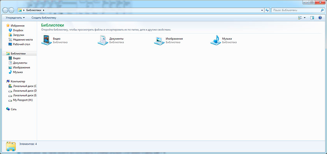
Task: Click the Загрузки label in favorites
Action: [19, 35]
